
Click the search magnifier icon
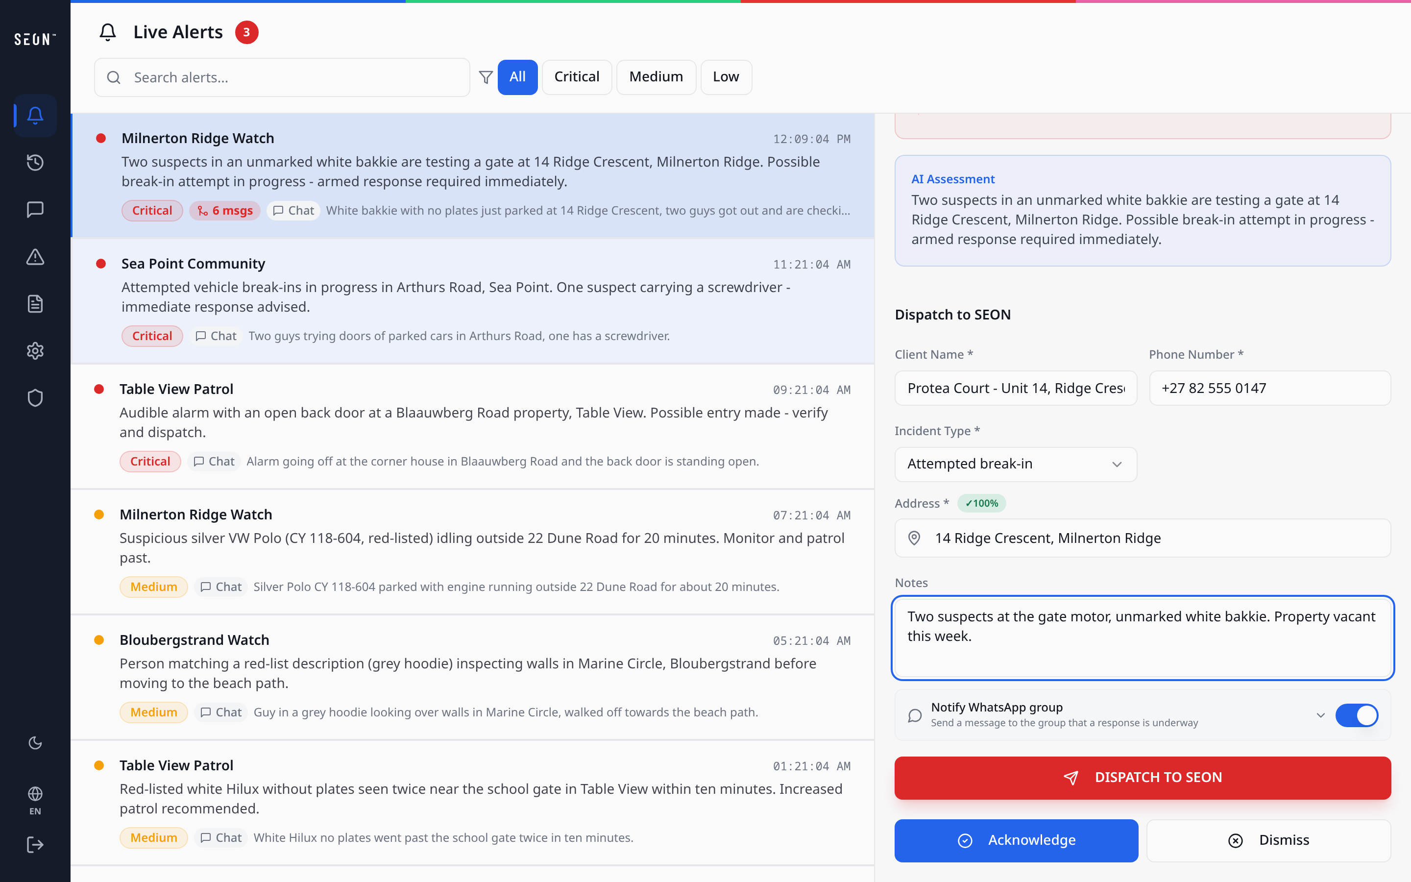[114, 77]
